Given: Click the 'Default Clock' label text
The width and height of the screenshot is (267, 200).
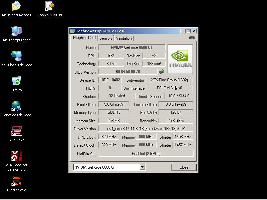Looking at the screenshot, I should pos(84,145).
